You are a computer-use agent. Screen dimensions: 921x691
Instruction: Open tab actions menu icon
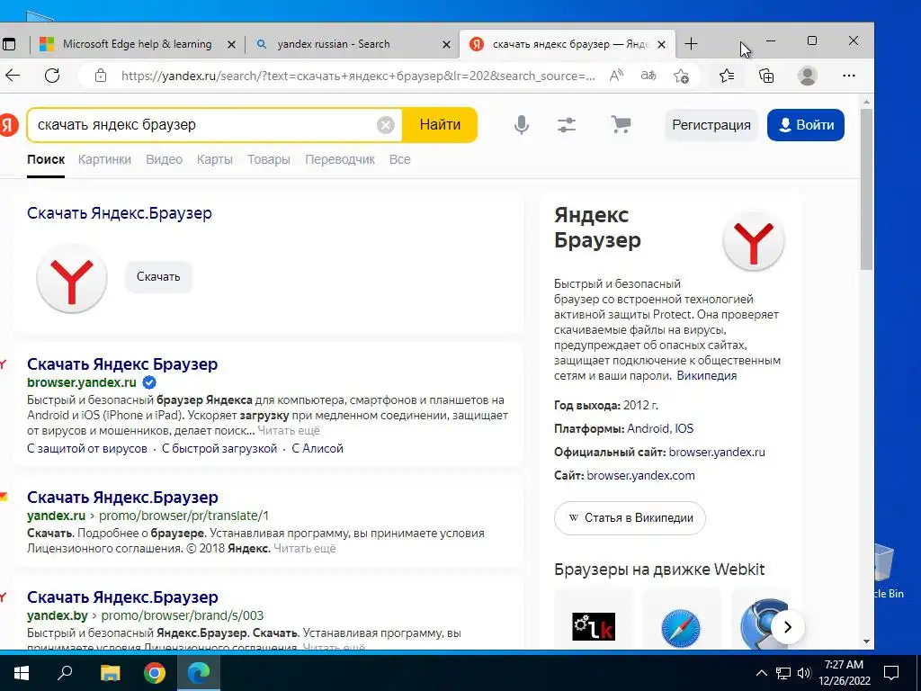click(9, 44)
